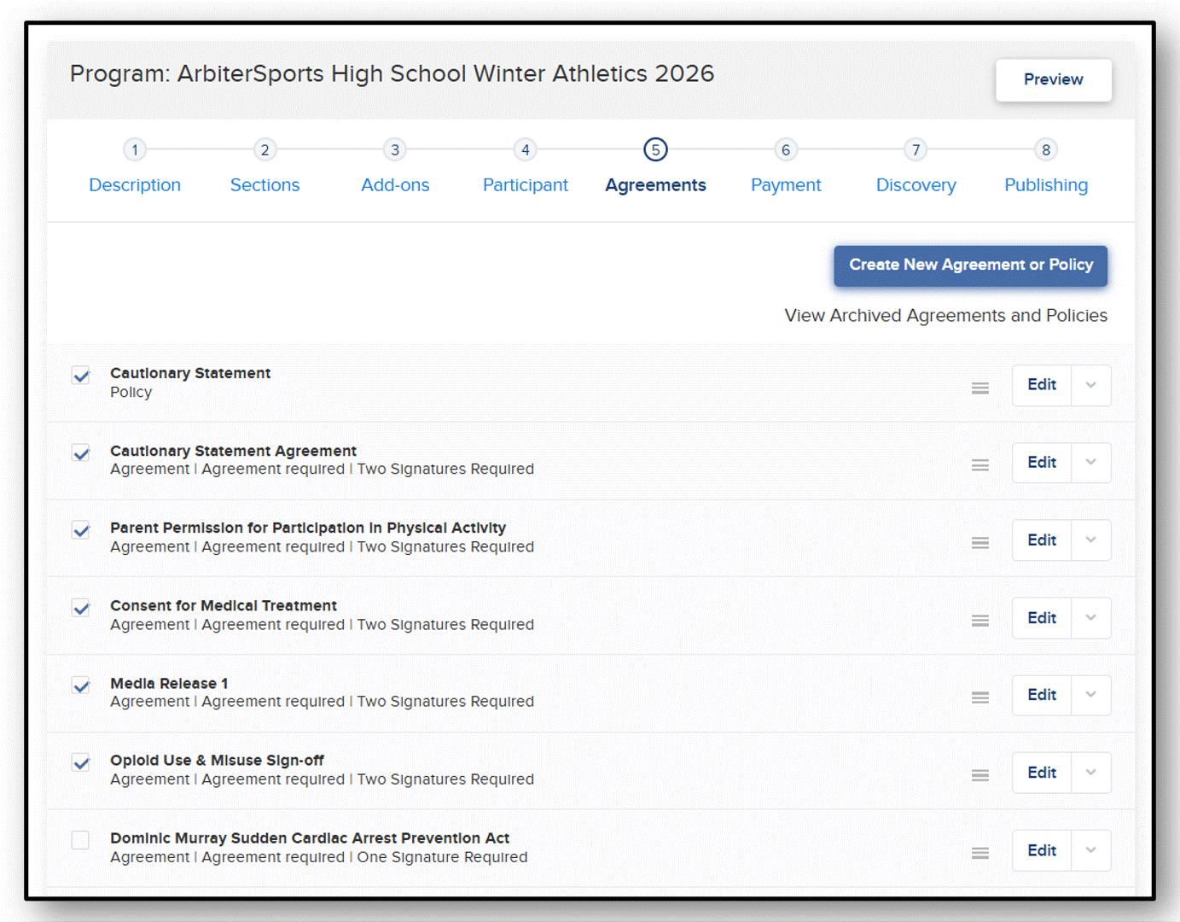Edit Consent for Medical Treatment

[1042, 618]
